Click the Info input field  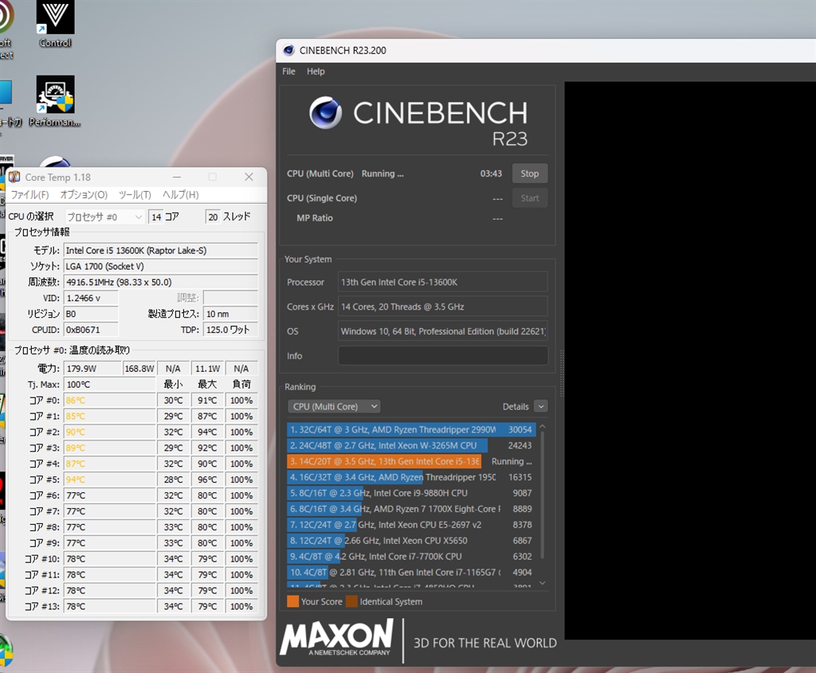pyautogui.click(x=443, y=356)
